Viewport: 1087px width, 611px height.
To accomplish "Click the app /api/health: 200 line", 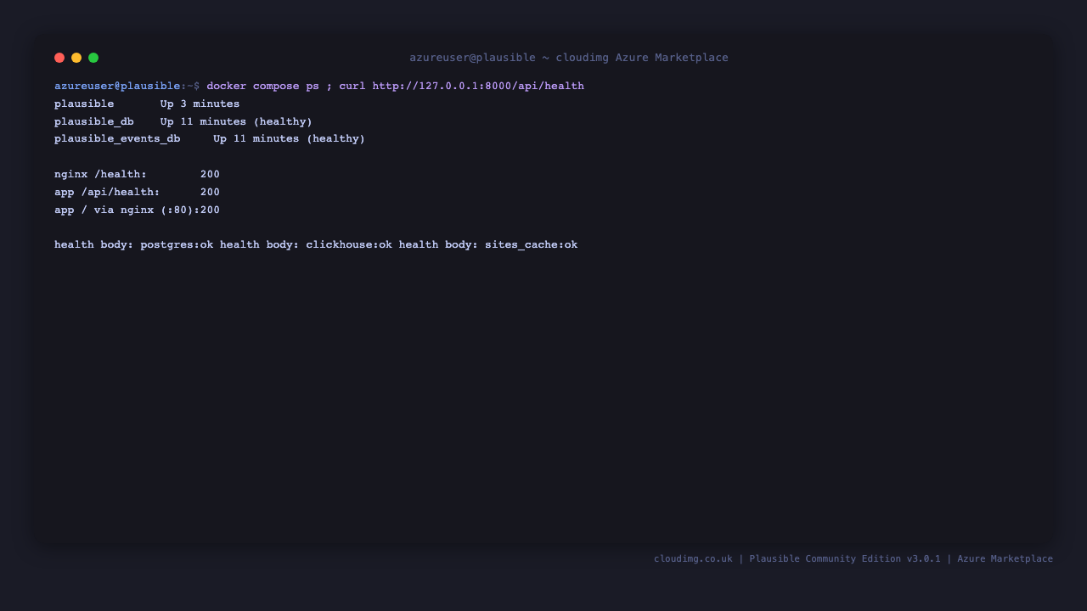I will (137, 193).
